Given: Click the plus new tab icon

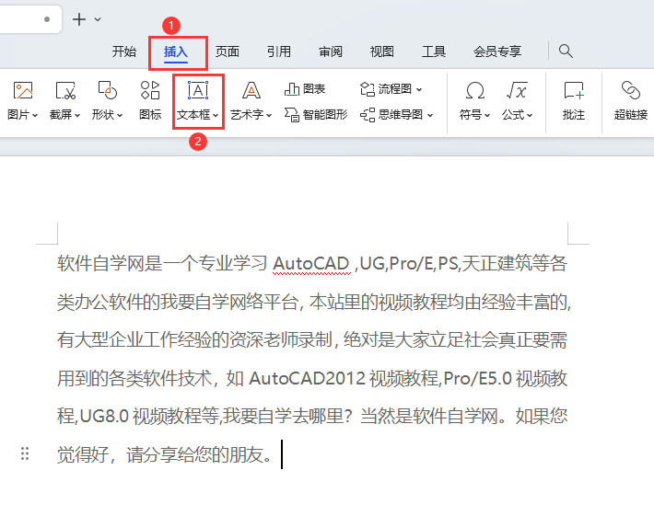Looking at the screenshot, I should [79, 19].
